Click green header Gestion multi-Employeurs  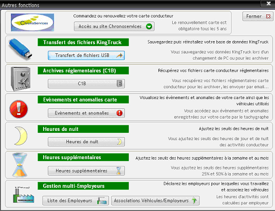[83, 186]
